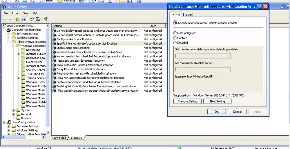
Task: Expand Software Settings under Computer Configuration
Action: pos(9,34)
